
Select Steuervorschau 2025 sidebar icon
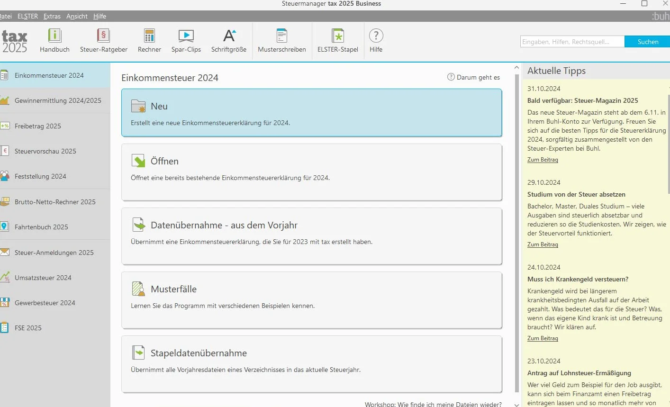[4, 151]
